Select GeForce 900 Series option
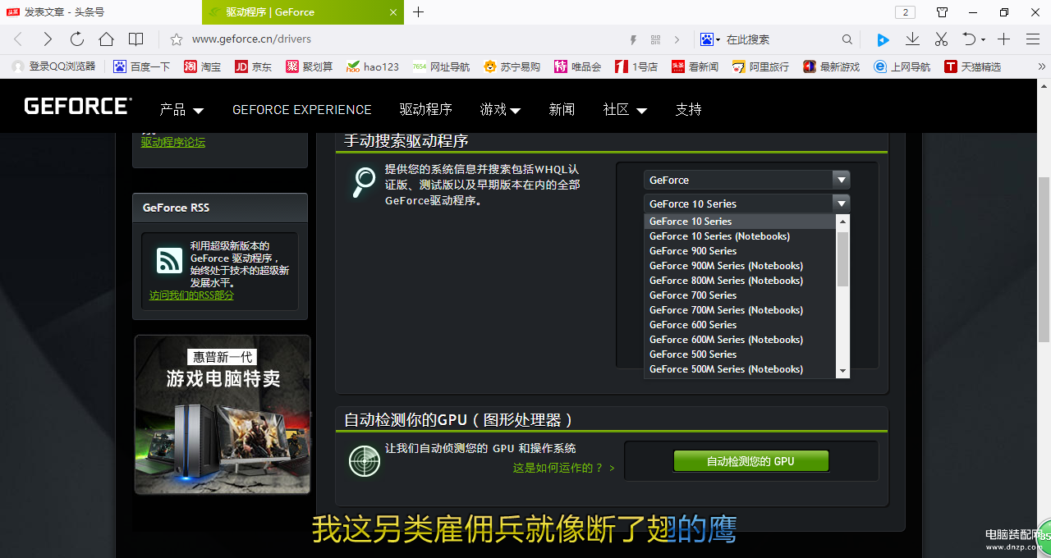The height and width of the screenshot is (558, 1051). (x=739, y=251)
